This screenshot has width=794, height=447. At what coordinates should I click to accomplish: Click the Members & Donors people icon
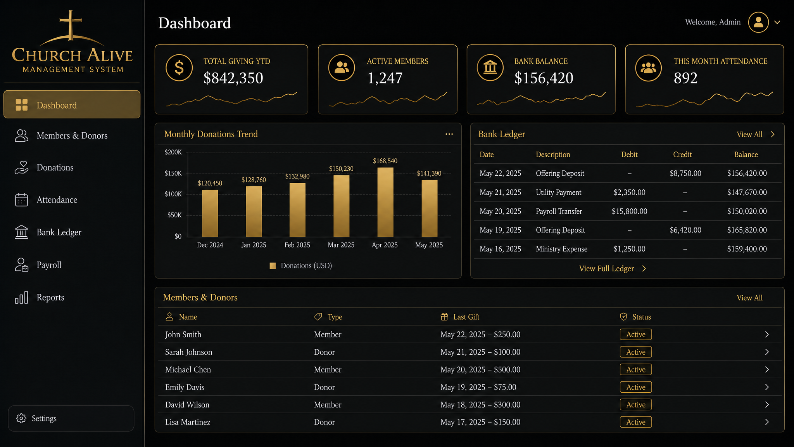[x=22, y=135]
